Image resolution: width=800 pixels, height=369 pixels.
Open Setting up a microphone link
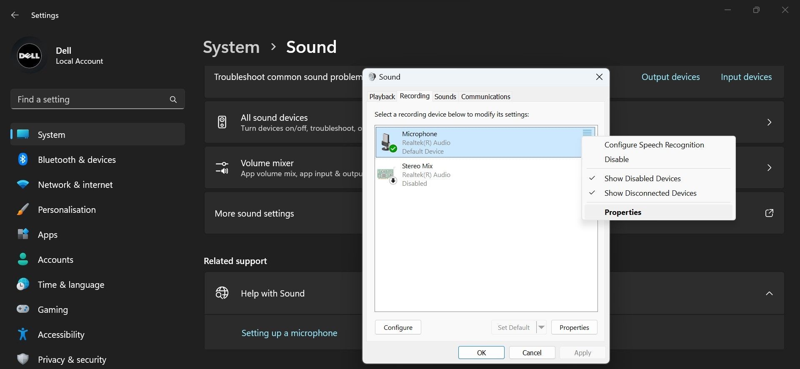[289, 333]
